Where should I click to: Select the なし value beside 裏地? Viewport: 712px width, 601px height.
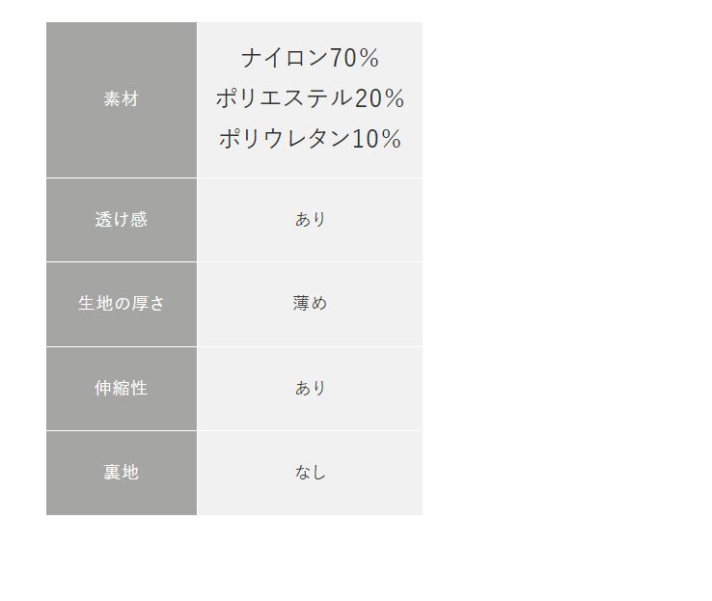[x=310, y=473]
